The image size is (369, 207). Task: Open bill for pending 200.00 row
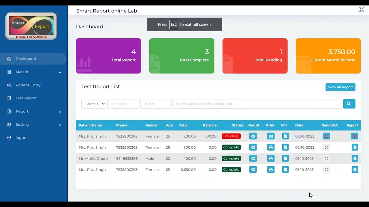click(x=285, y=136)
